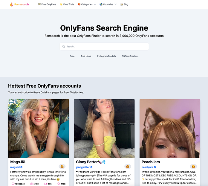Expand the Countries dropdown chevron
208x186 pixels.
pyautogui.click(x=115, y=4)
